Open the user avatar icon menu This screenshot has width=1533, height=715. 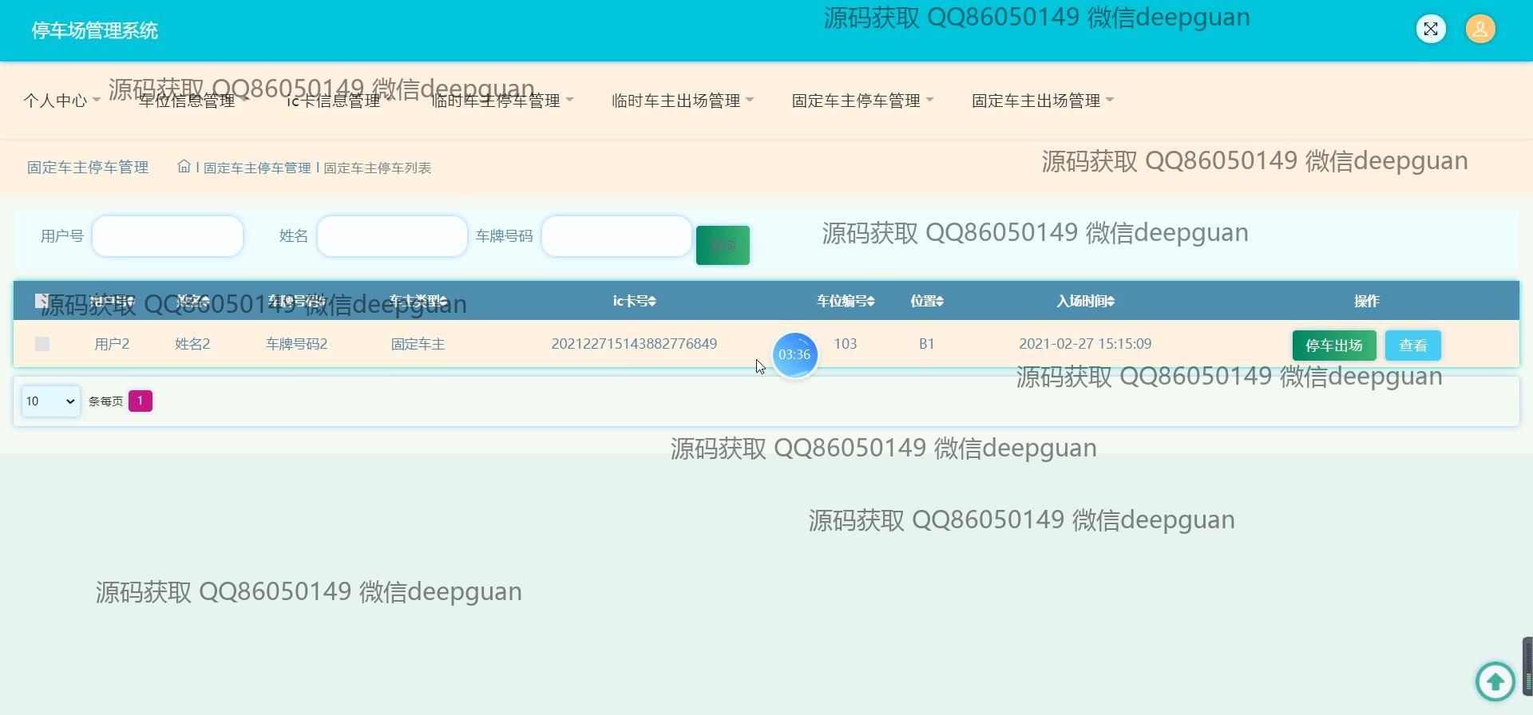1480,30
